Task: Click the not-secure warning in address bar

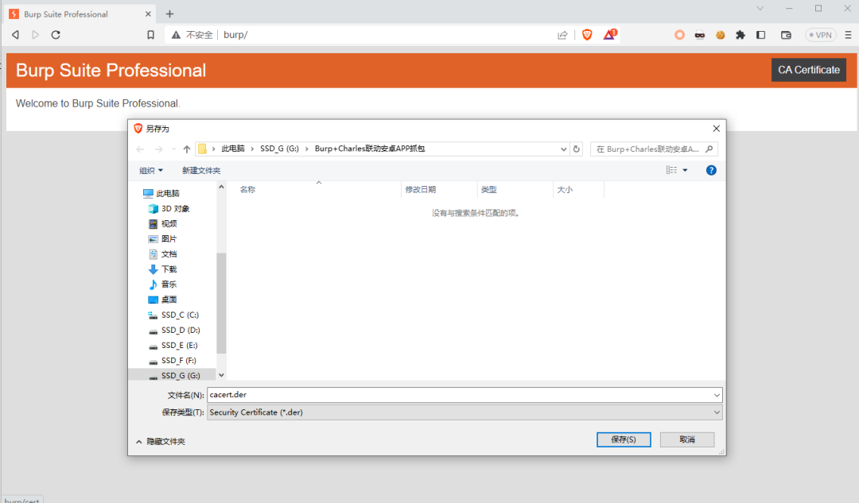Action: click(192, 35)
